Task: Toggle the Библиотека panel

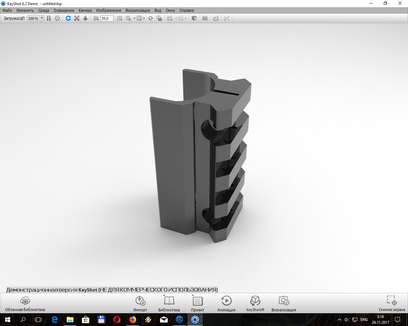Action: click(169, 303)
